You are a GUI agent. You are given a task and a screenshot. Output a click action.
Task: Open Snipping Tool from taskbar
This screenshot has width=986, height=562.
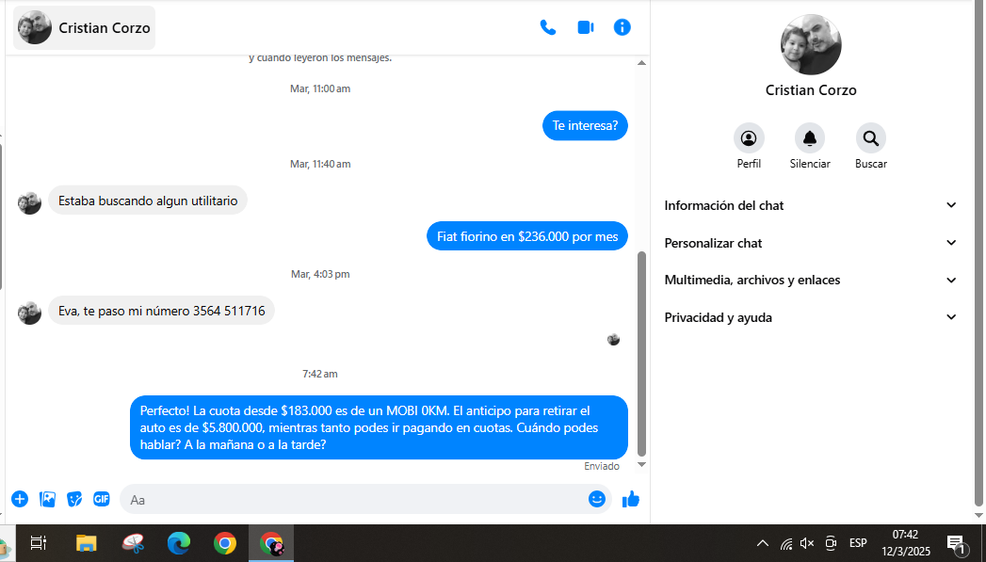[x=133, y=542]
